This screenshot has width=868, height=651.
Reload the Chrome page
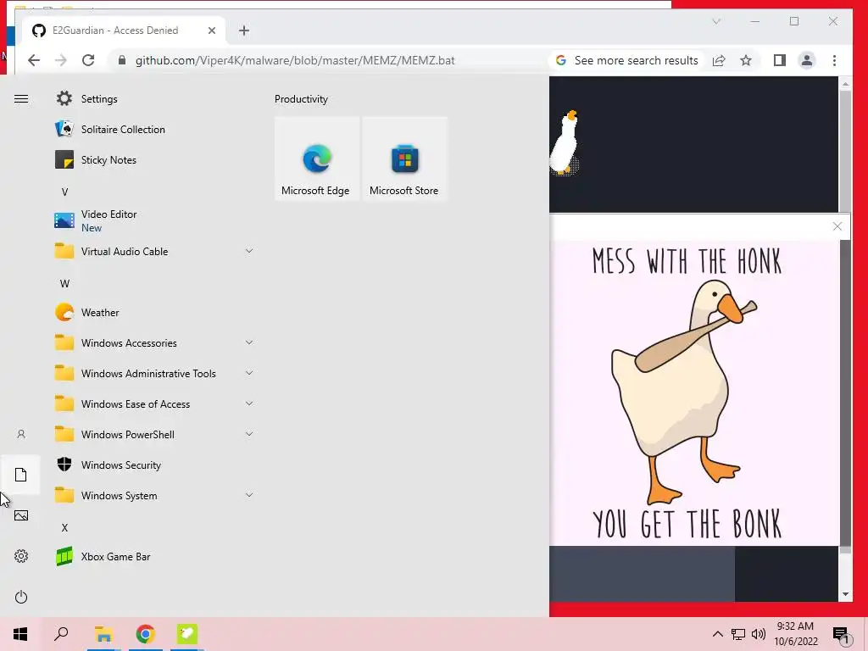click(x=88, y=60)
